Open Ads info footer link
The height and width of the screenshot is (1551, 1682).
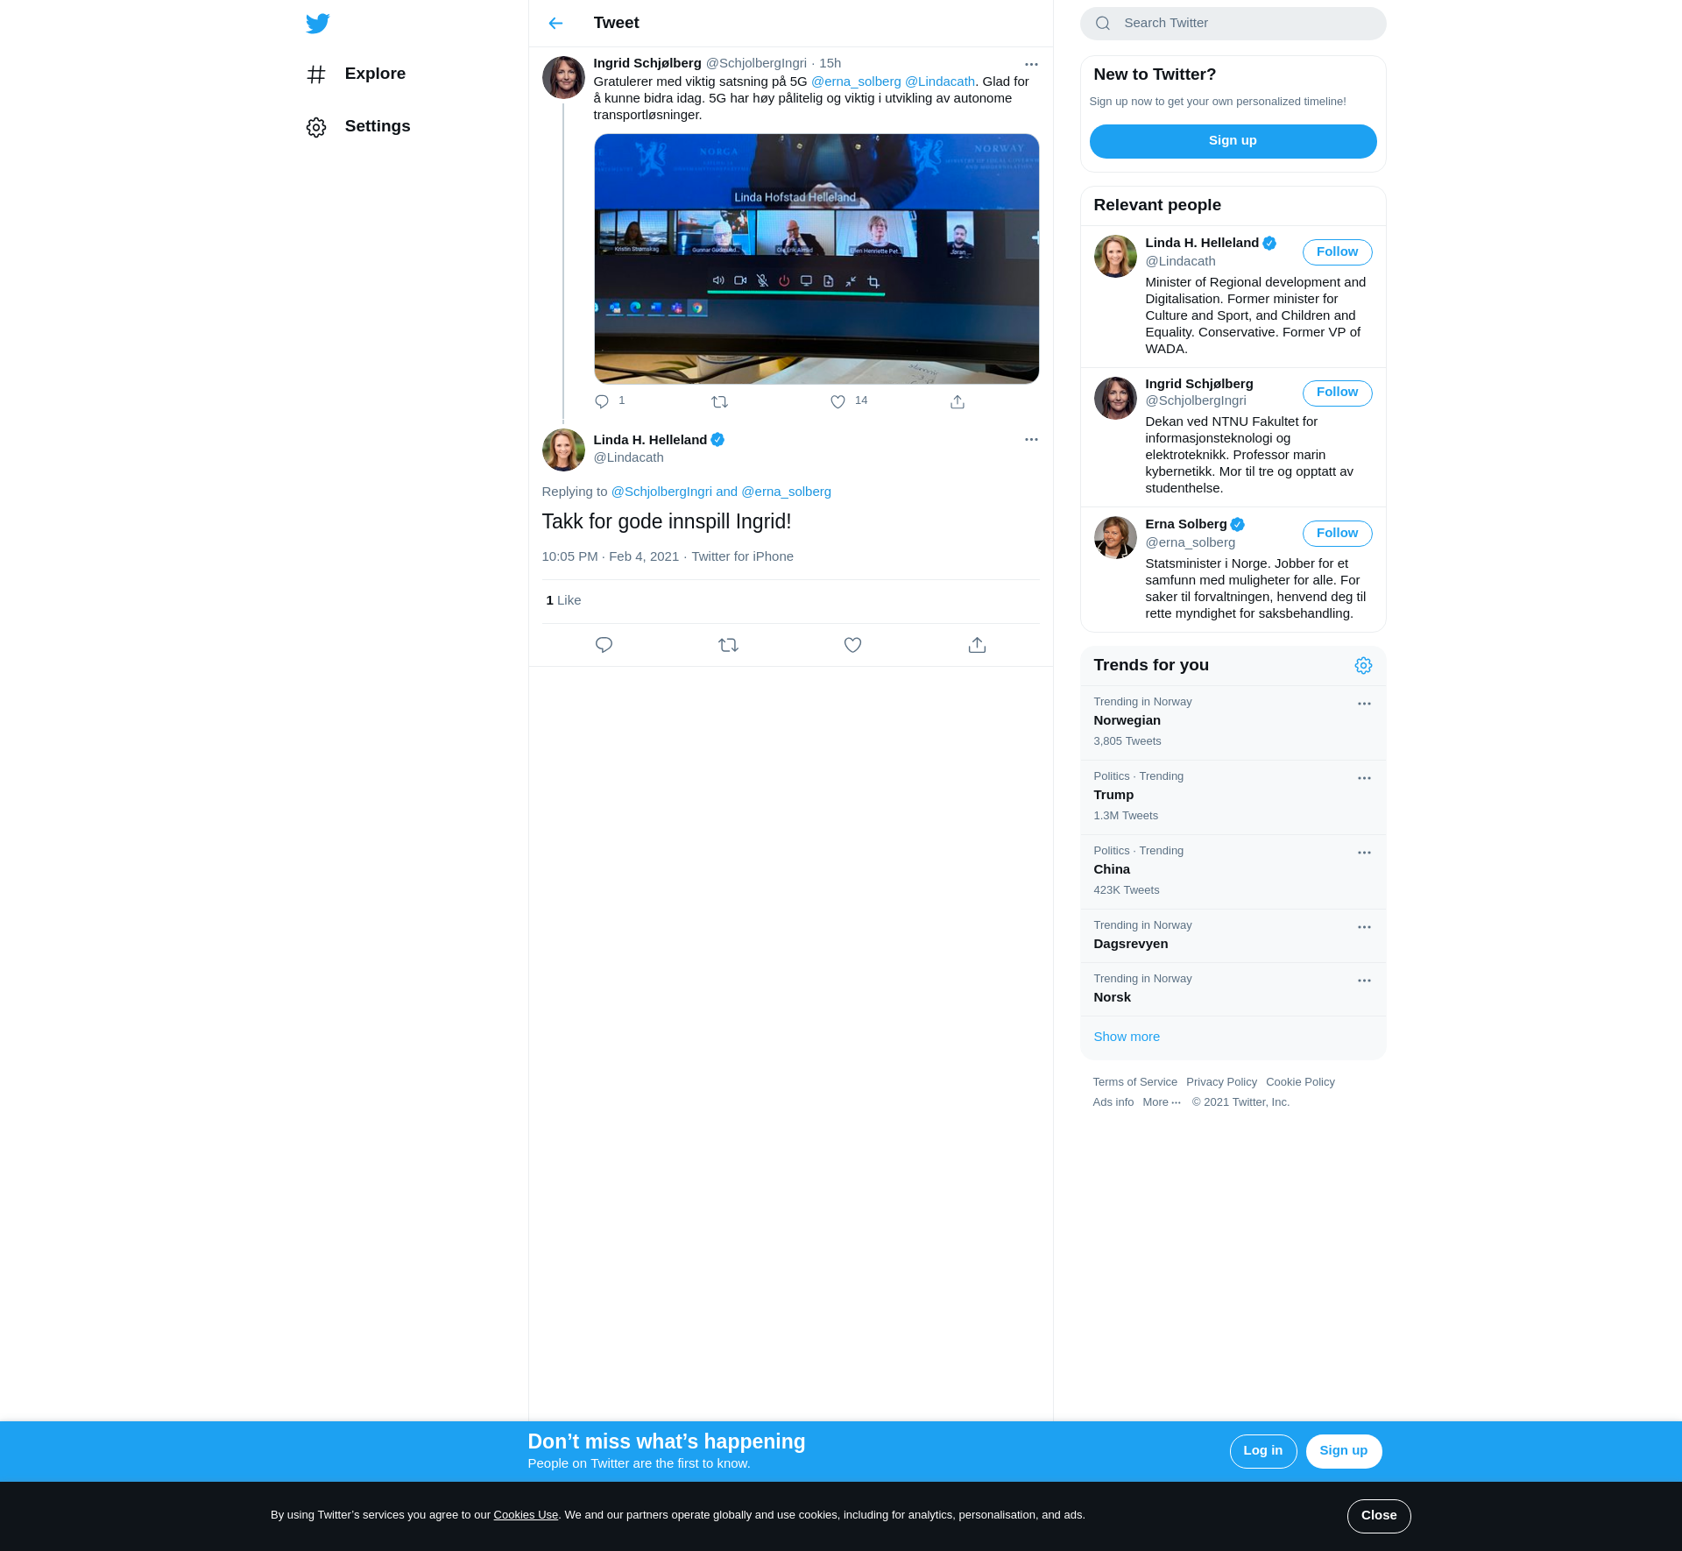(1113, 1102)
